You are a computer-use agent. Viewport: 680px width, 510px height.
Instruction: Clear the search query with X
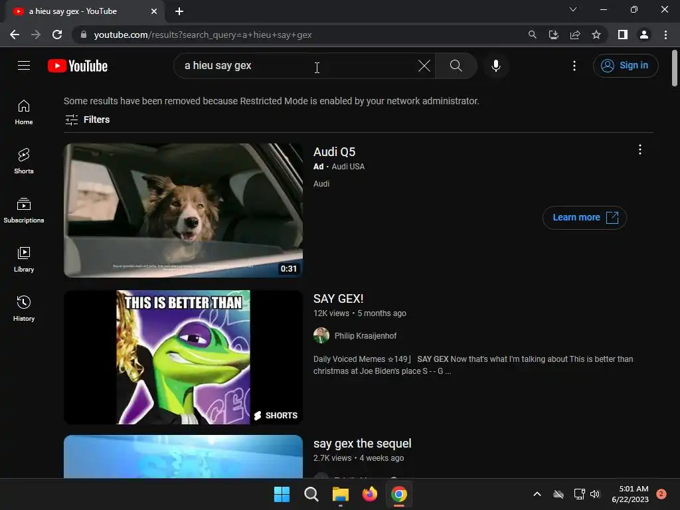click(x=424, y=66)
